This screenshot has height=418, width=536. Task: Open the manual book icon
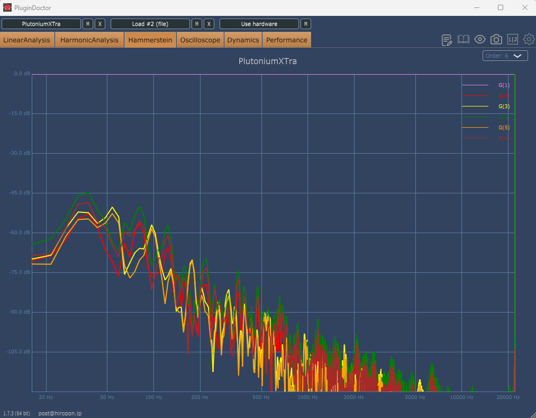(463, 39)
